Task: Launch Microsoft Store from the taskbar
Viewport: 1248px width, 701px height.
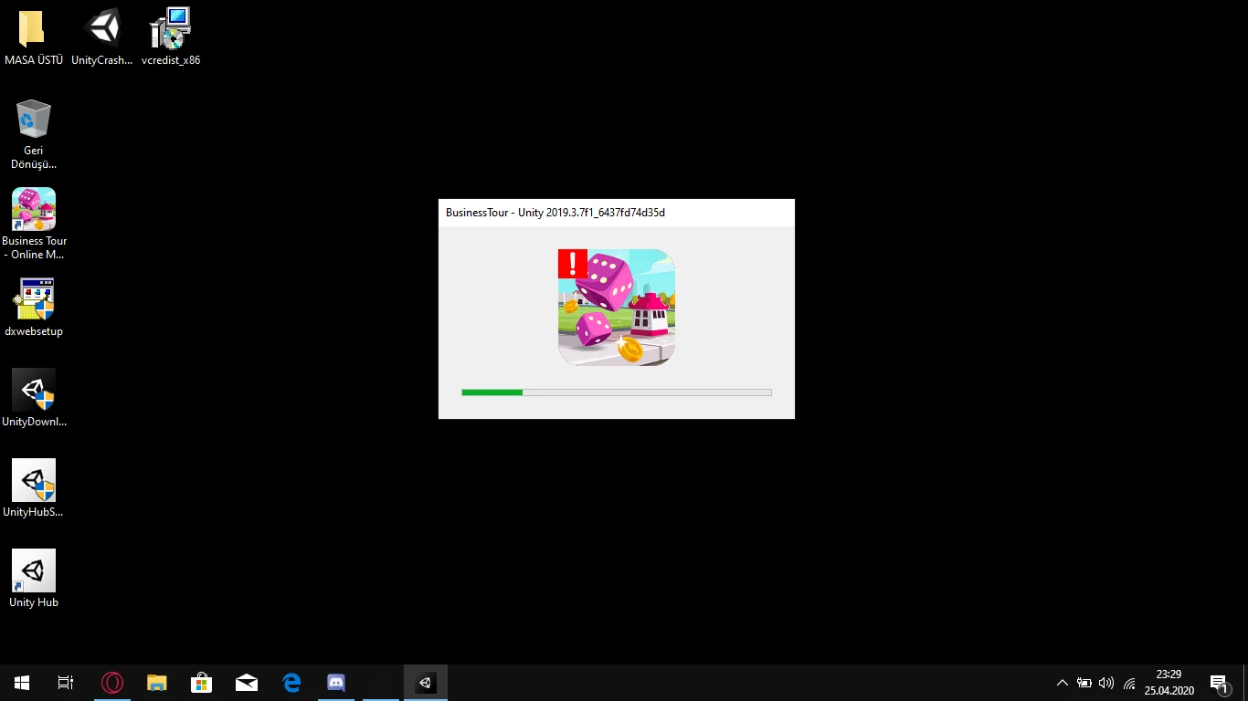Action: tap(201, 683)
